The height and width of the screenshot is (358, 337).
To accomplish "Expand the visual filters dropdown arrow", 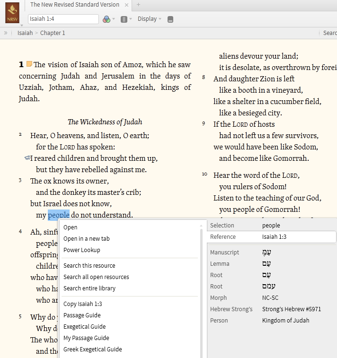I will pyautogui.click(x=114, y=19).
